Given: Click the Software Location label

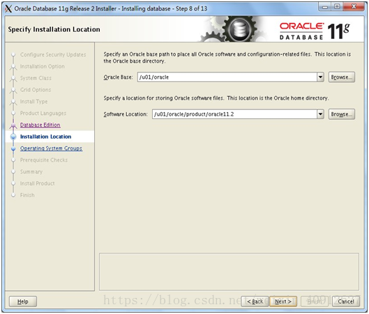Looking at the screenshot, I should click(x=126, y=114).
